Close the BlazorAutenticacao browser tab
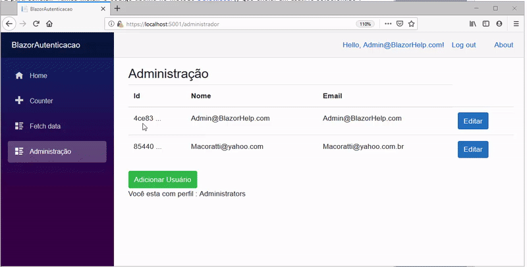 point(103,9)
